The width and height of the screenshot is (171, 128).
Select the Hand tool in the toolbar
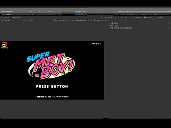click(4, 14)
